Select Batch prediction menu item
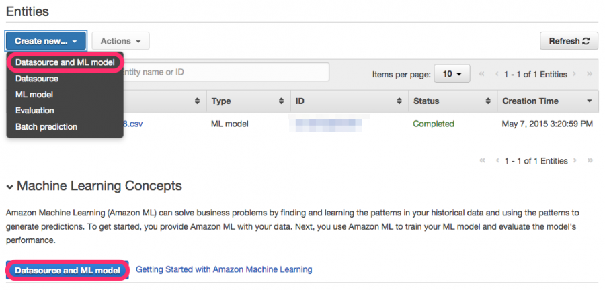605x290 pixels. click(46, 127)
